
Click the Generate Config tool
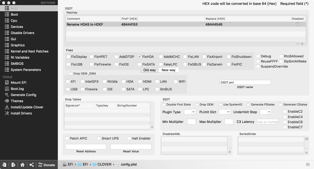23,95
